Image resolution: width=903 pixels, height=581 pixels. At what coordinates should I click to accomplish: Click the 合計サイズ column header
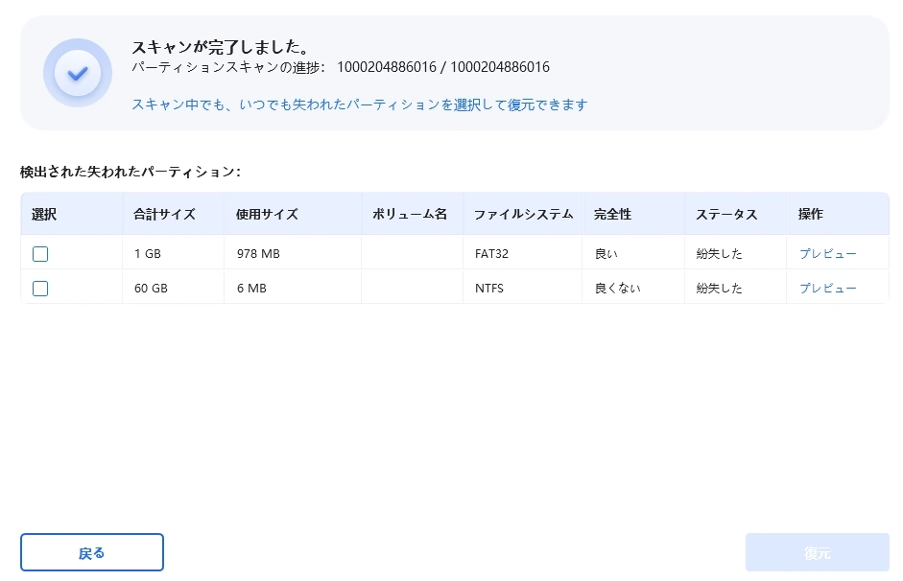pyautogui.click(x=174, y=214)
